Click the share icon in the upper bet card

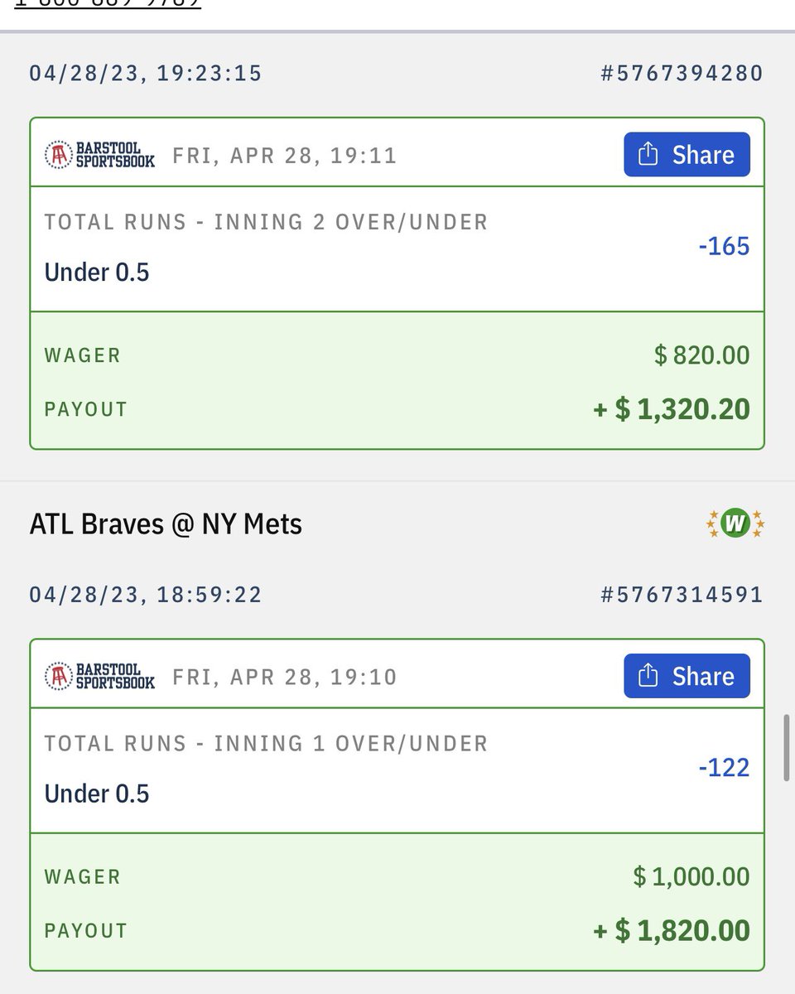[648, 154]
